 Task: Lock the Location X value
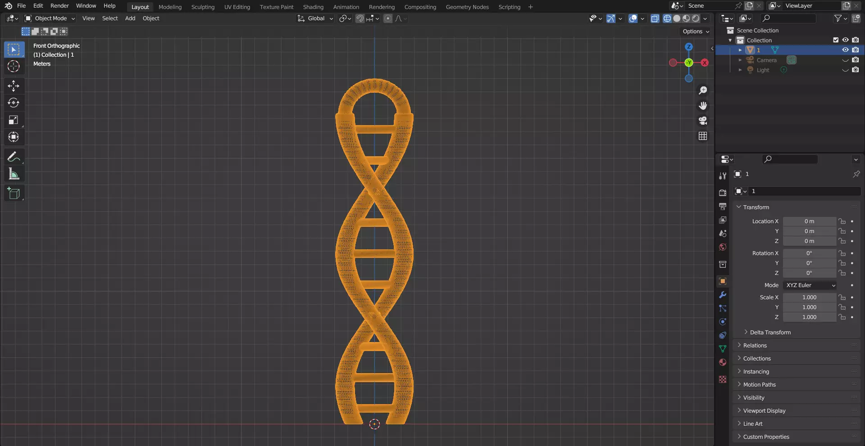[842, 221]
